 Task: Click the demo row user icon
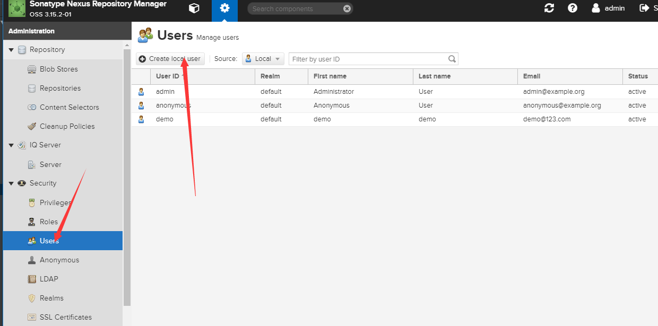141,119
